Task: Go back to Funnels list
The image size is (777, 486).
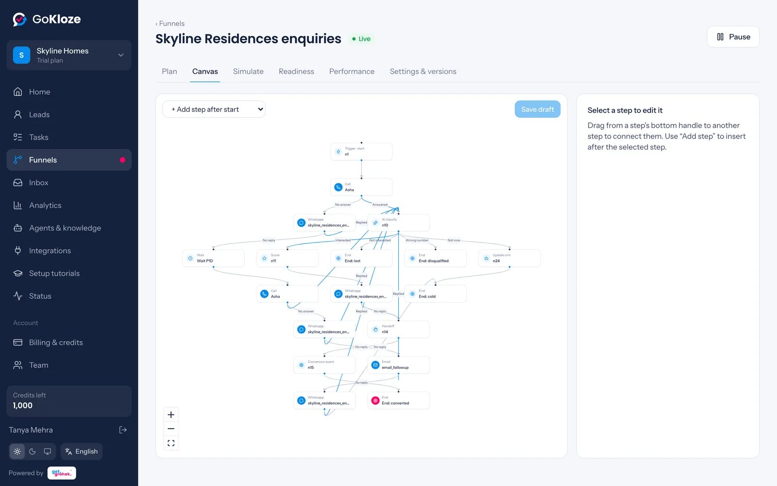Action: tap(170, 23)
